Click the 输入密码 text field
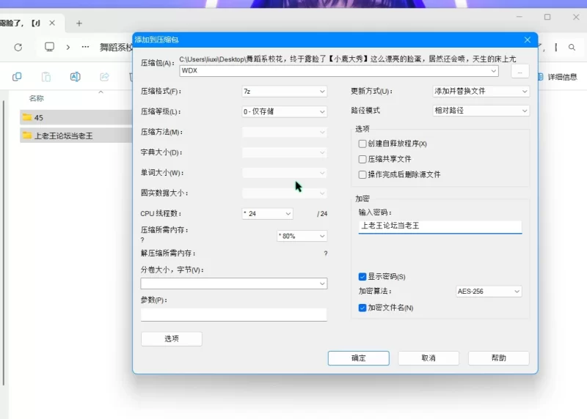Viewport: 587px width, 419px height. pyautogui.click(x=440, y=226)
